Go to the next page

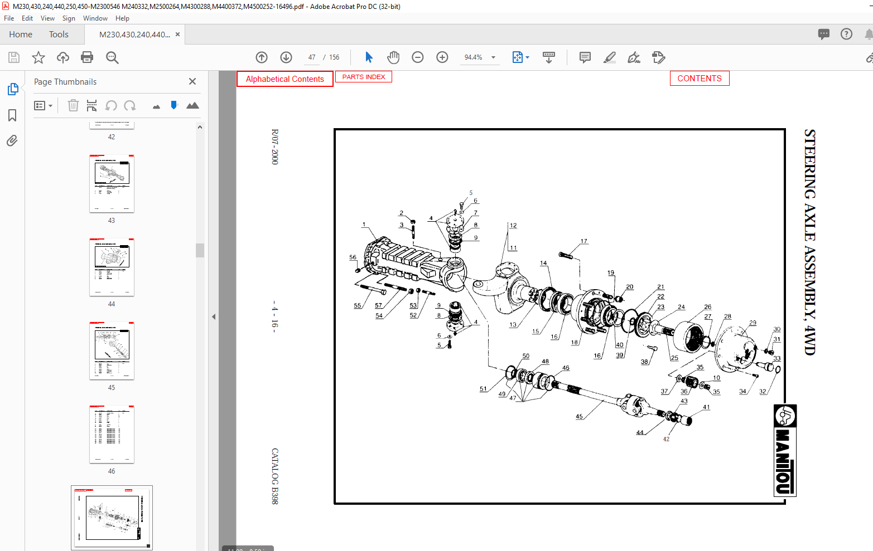point(286,57)
